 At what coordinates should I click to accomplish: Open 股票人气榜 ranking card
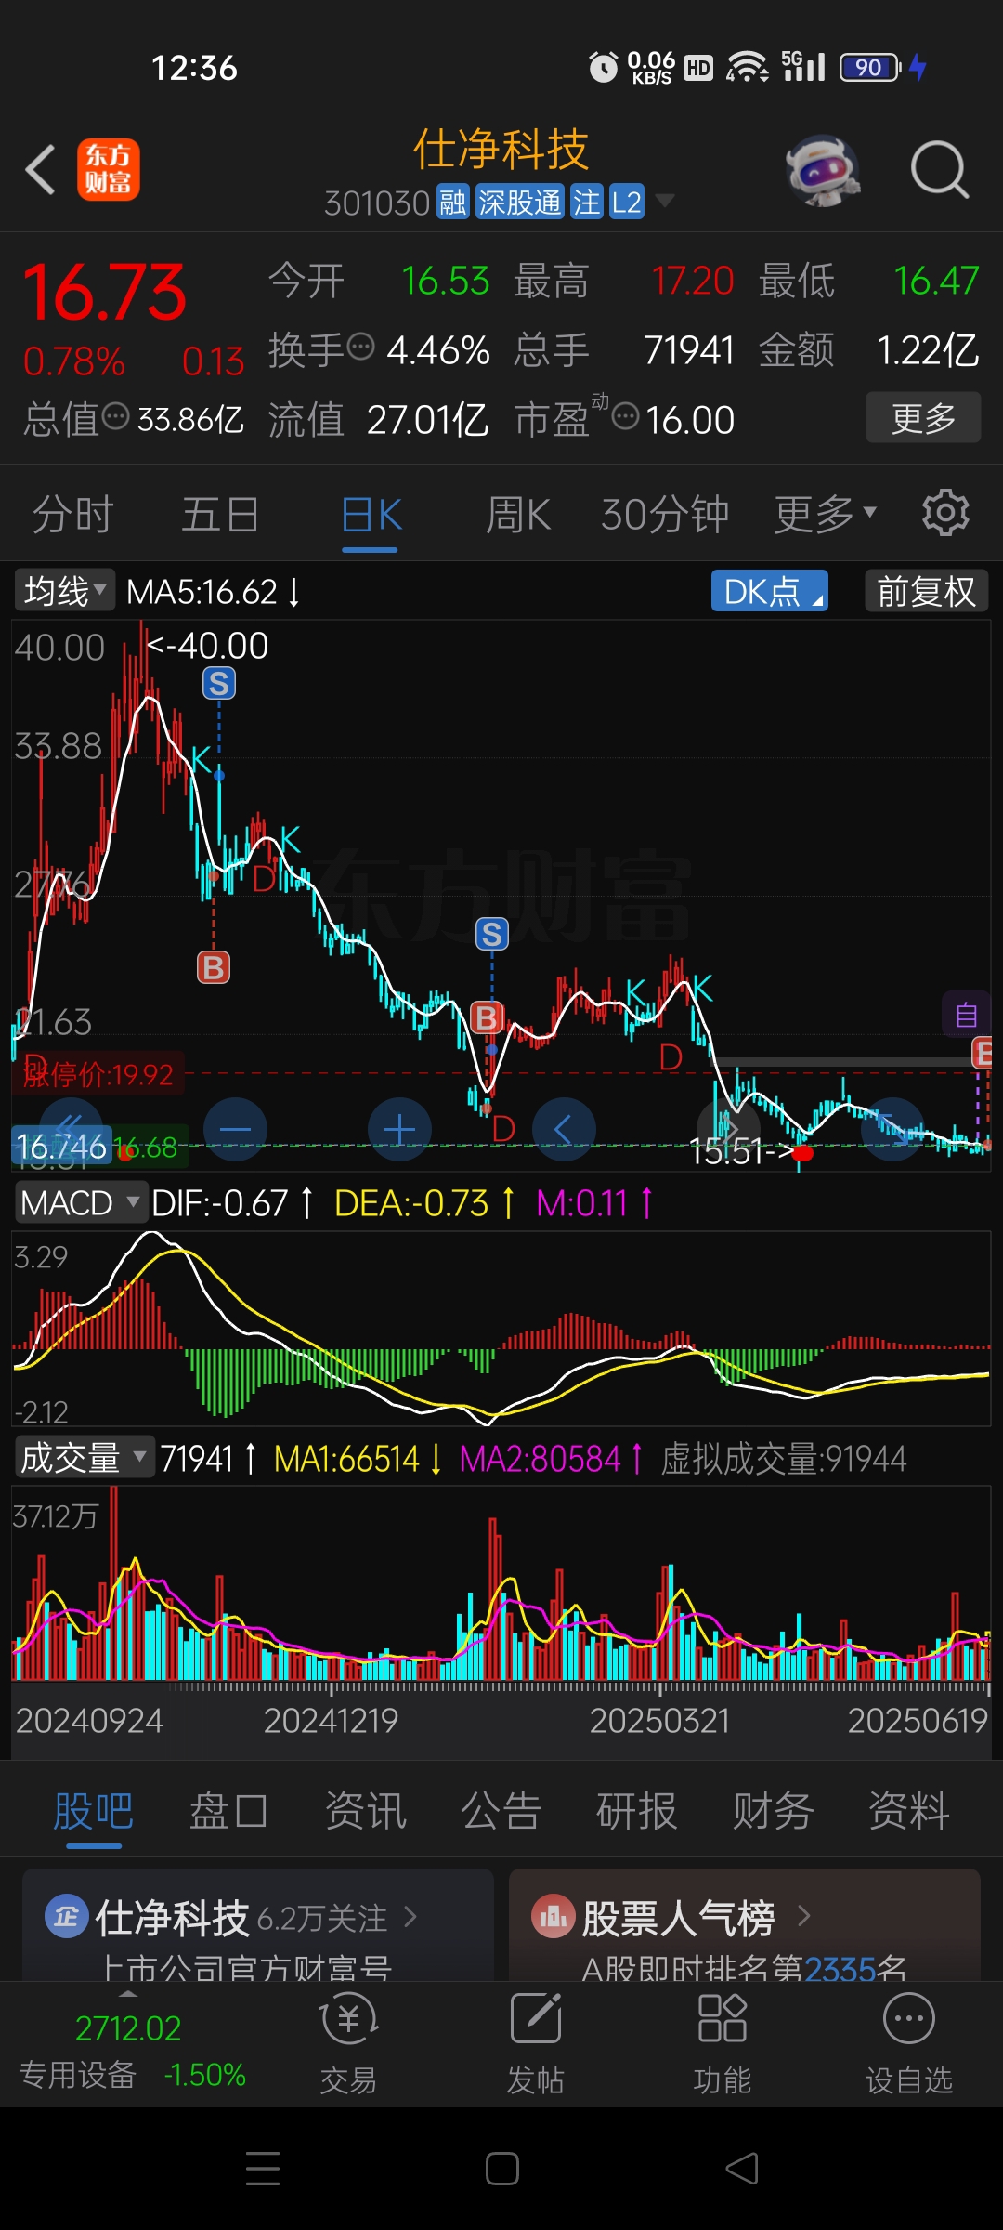(x=745, y=1925)
